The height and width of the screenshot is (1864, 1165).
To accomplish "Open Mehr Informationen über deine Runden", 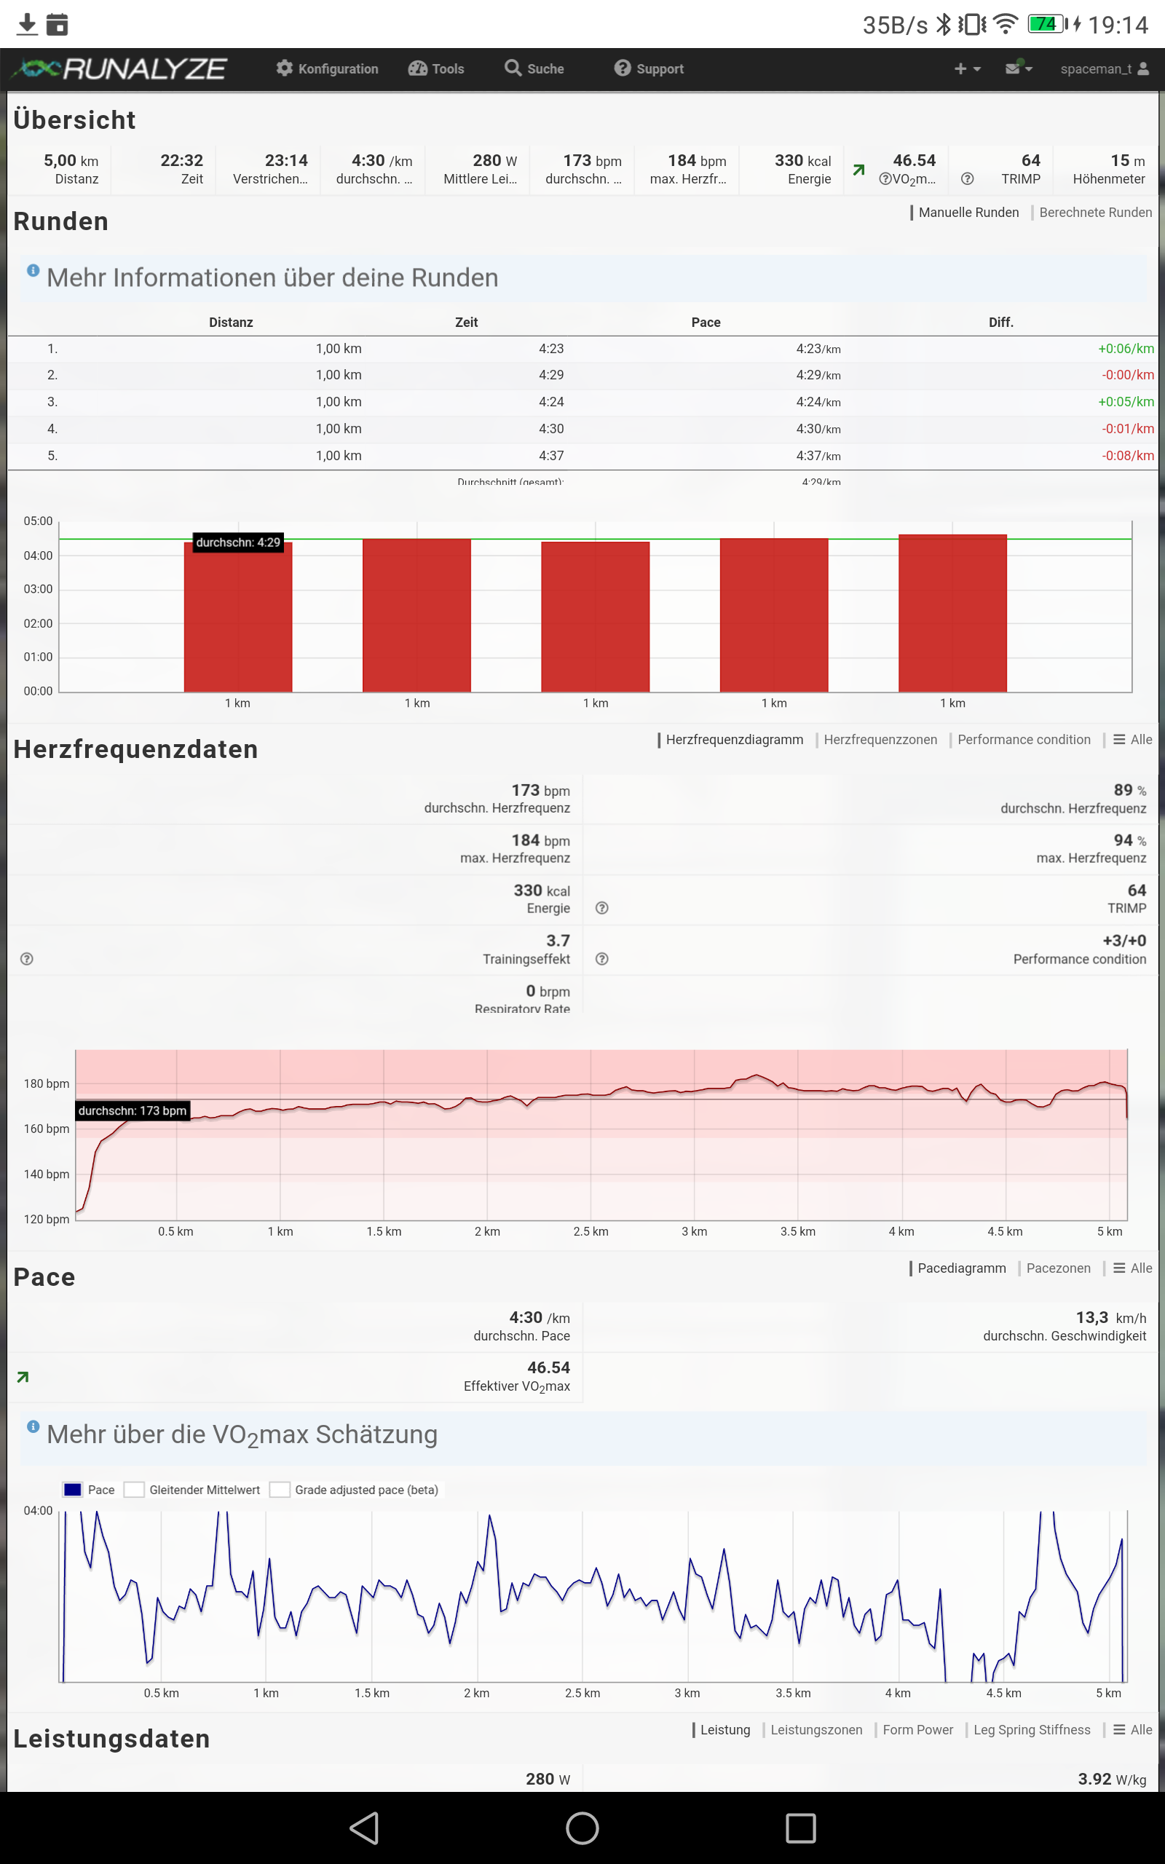I will pyautogui.click(x=272, y=277).
